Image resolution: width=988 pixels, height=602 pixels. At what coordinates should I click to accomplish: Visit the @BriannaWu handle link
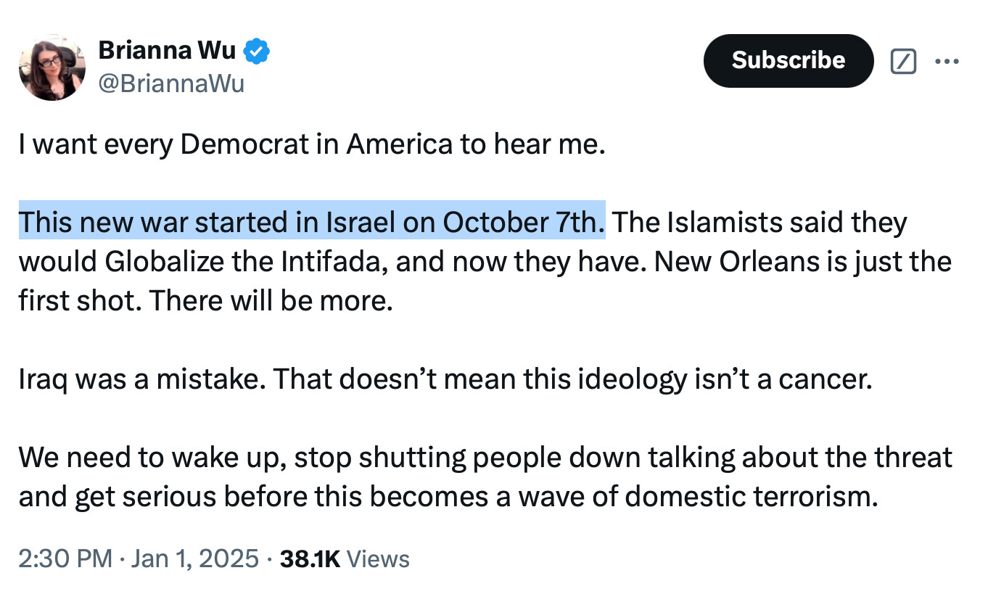point(171,84)
